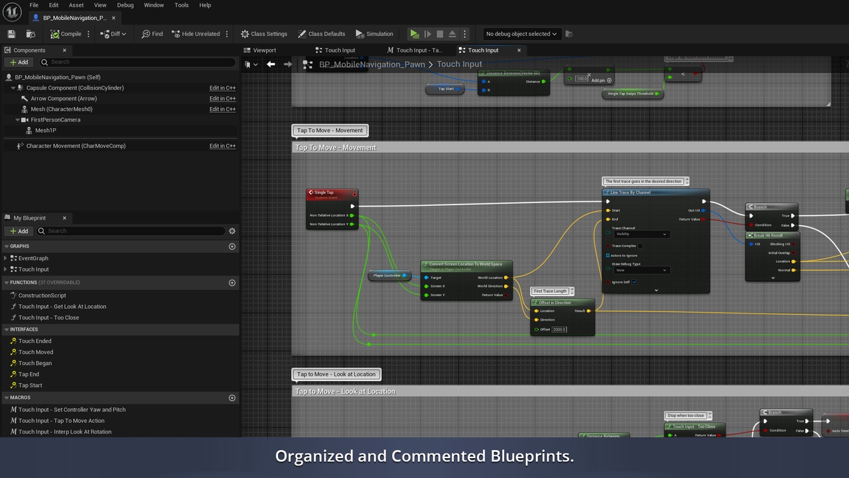This screenshot has width=849, height=478.
Task: Switch to the Touch Input - Ta... macro tab
Action: [x=414, y=50]
